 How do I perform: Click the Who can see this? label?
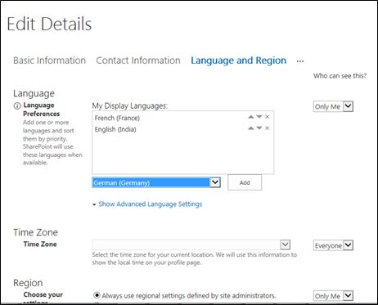(340, 76)
